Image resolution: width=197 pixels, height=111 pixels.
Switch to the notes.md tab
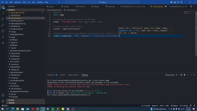[x=81, y=6]
